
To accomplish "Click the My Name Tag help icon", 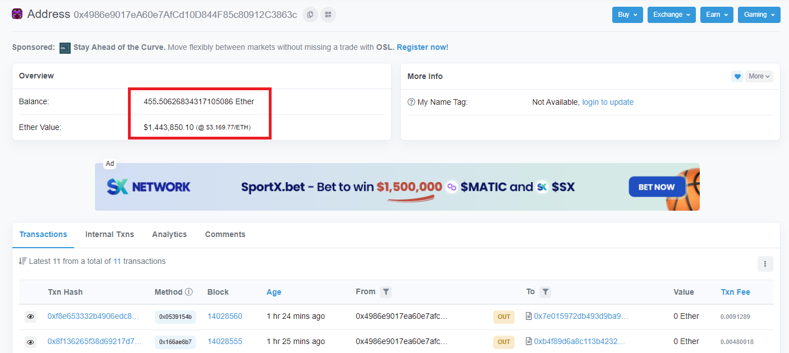I will click(411, 102).
